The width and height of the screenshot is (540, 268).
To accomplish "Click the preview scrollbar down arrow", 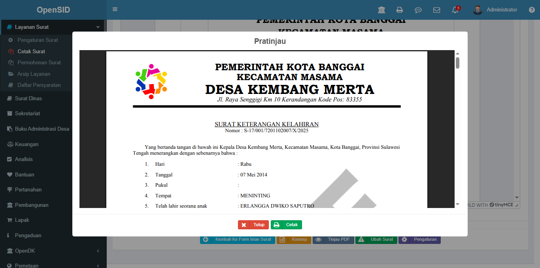I will click(457, 204).
